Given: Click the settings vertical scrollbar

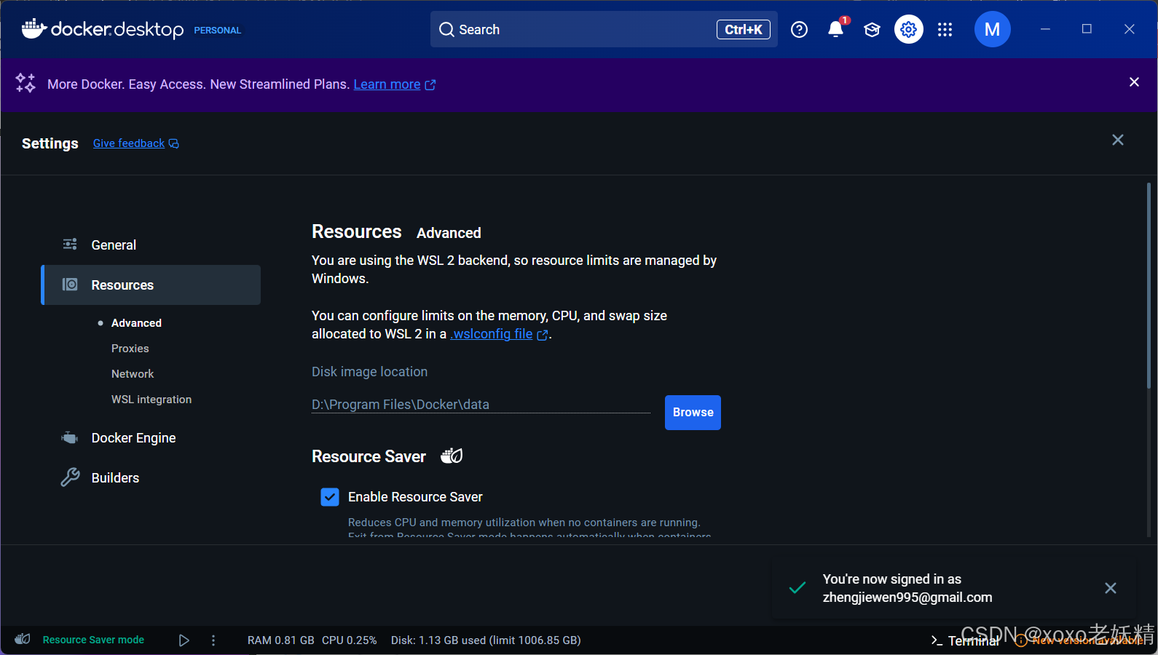Looking at the screenshot, I should pyautogui.click(x=1149, y=287).
